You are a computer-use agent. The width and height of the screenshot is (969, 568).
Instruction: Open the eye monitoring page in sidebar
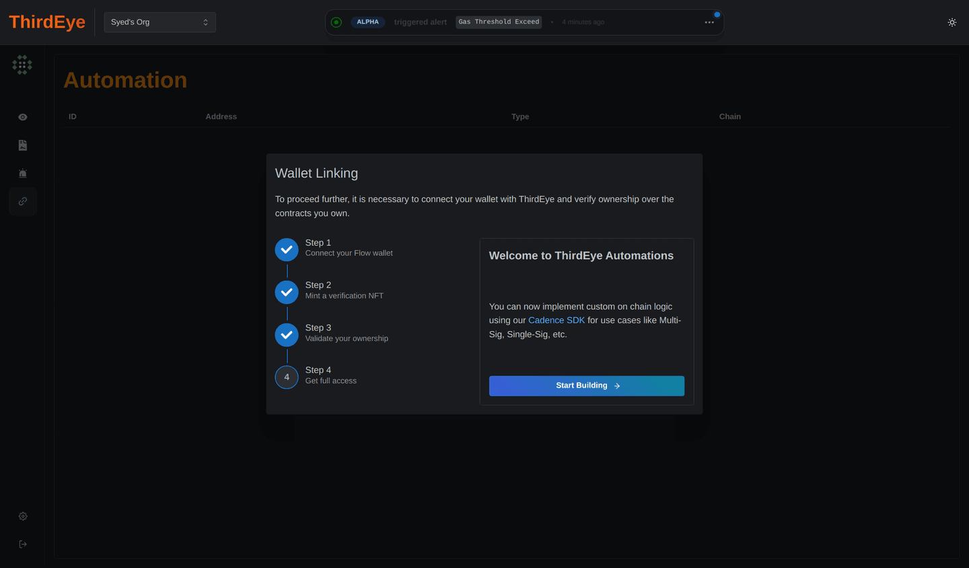(x=23, y=117)
